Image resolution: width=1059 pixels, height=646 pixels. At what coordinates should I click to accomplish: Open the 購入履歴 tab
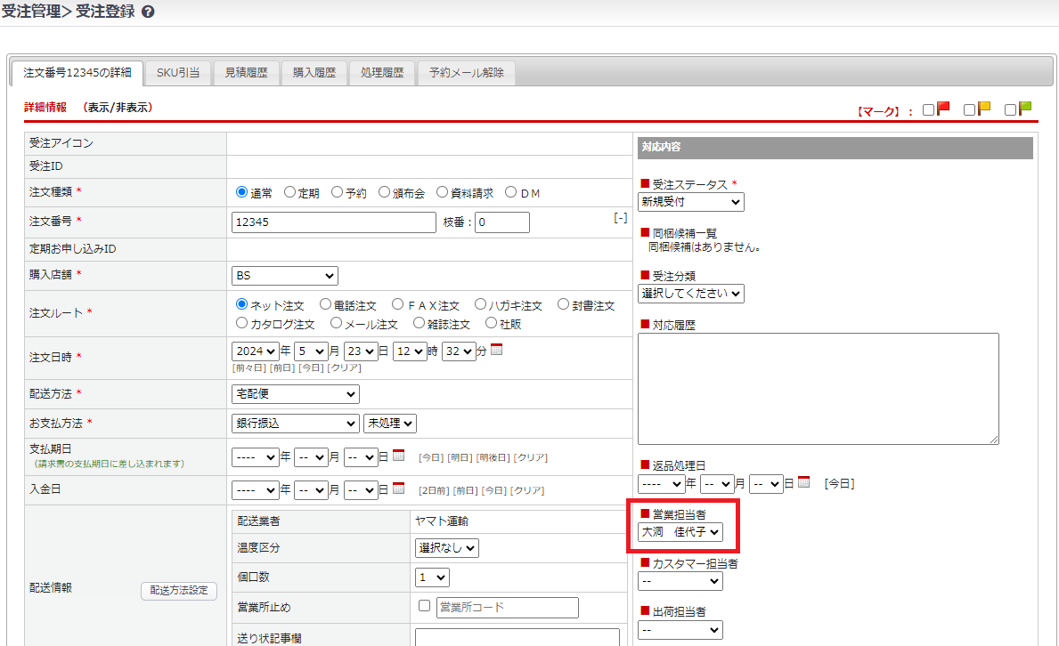point(314,73)
